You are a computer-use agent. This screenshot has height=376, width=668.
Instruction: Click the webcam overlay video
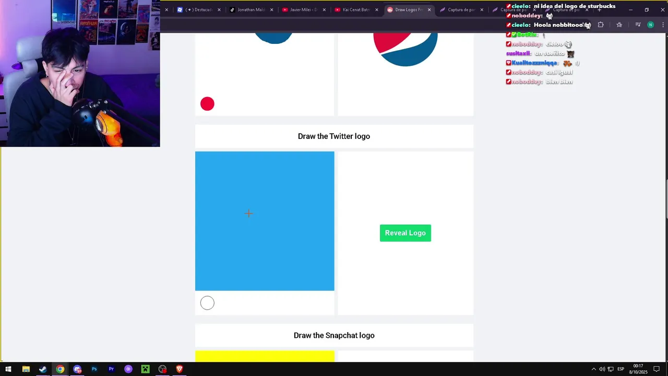pyautogui.click(x=80, y=73)
